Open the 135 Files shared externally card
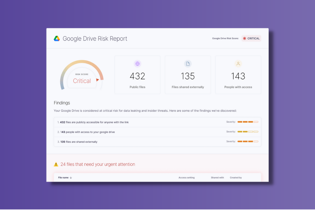315x210 pixels. (188, 75)
